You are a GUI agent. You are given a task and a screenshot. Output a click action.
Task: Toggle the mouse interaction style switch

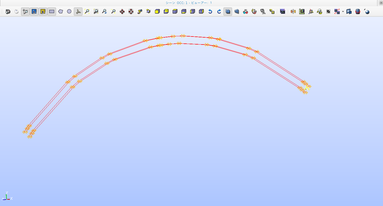17,11
